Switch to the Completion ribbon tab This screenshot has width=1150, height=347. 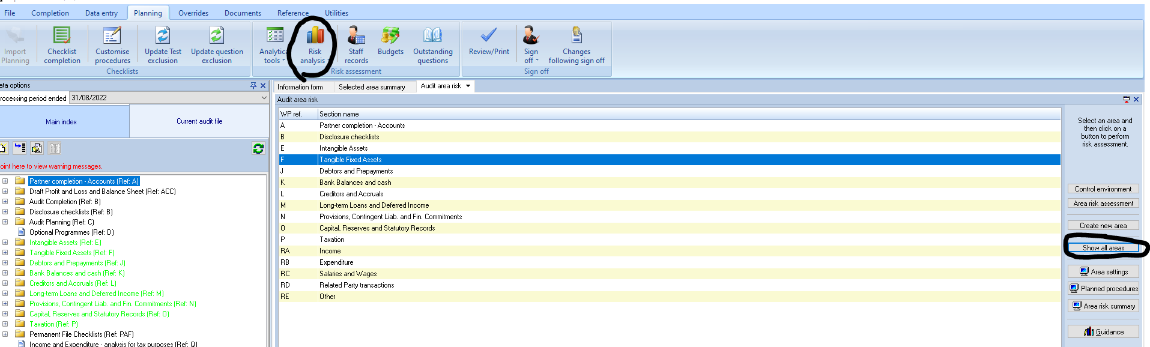click(x=50, y=13)
